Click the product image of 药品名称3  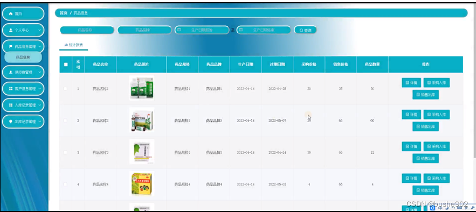(x=141, y=152)
